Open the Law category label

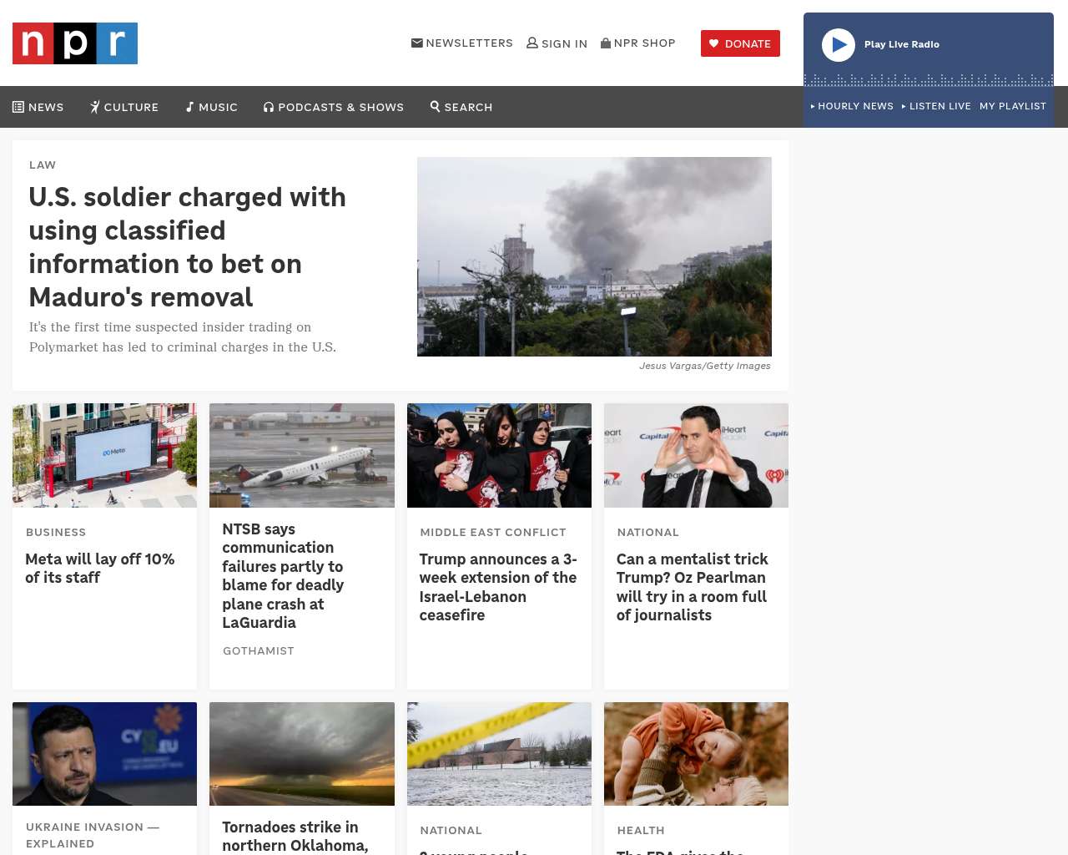coord(43,164)
